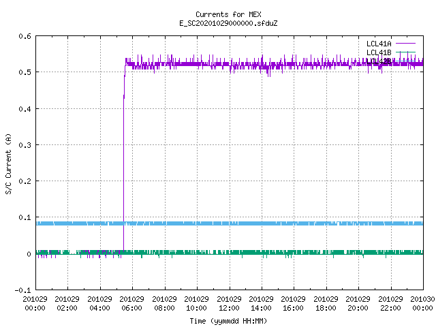Click the x-axis tick 201030 00:00
436x327 pixels.
(422, 304)
